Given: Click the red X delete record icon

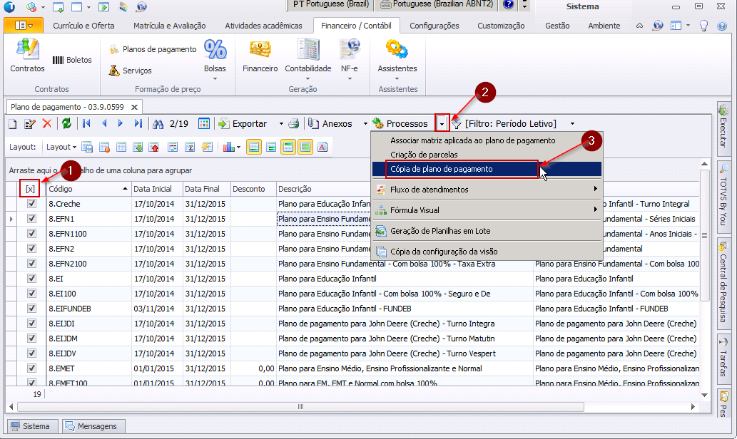Looking at the screenshot, I should 47,124.
